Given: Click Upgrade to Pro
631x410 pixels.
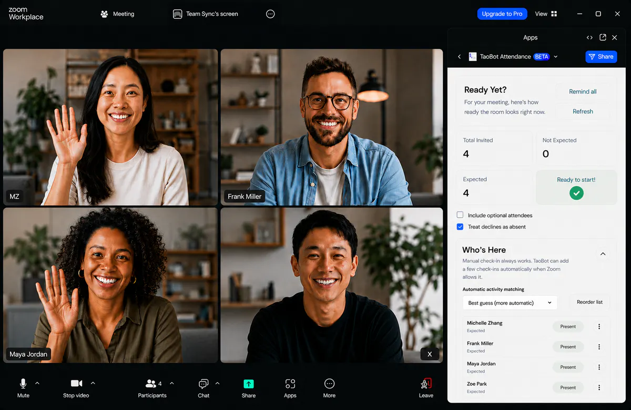Looking at the screenshot, I should [502, 14].
